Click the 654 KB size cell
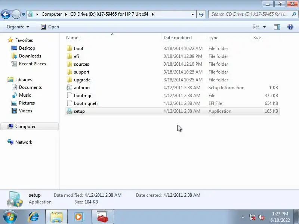This screenshot has width=299, height=224. 271,103
